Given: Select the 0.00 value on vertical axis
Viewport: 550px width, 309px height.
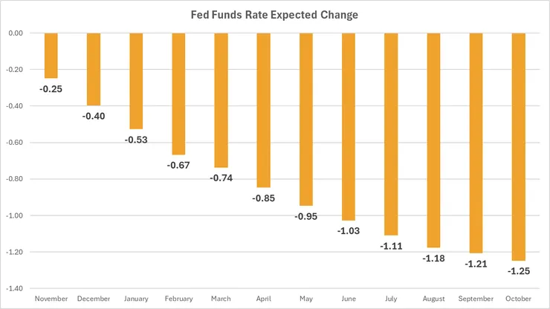Looking at the screenshot, I should click(14, 33).
